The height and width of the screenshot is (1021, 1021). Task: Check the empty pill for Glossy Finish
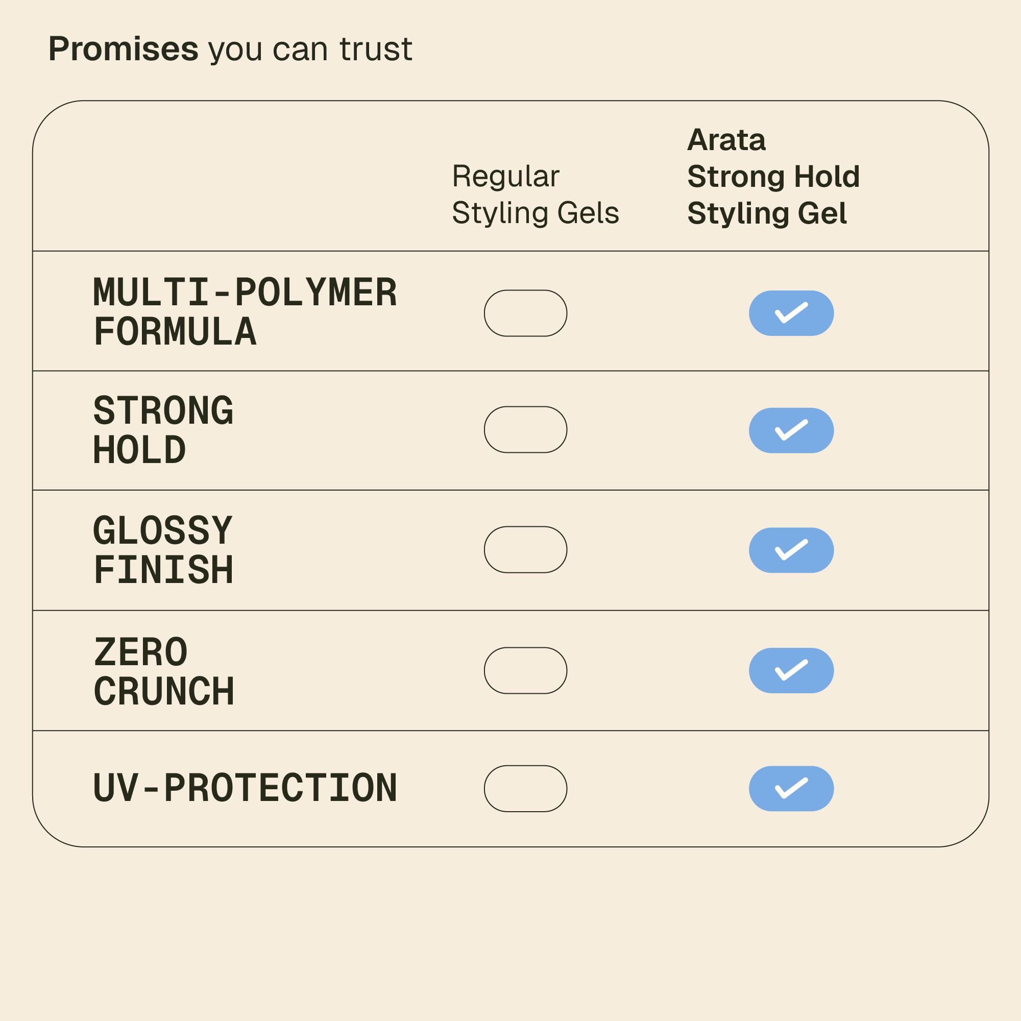pyautogui.click(x=525, y=550)
